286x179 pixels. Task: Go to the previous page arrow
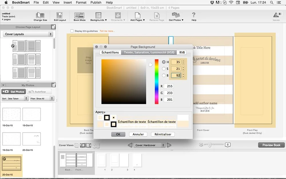tap(130, 145)
